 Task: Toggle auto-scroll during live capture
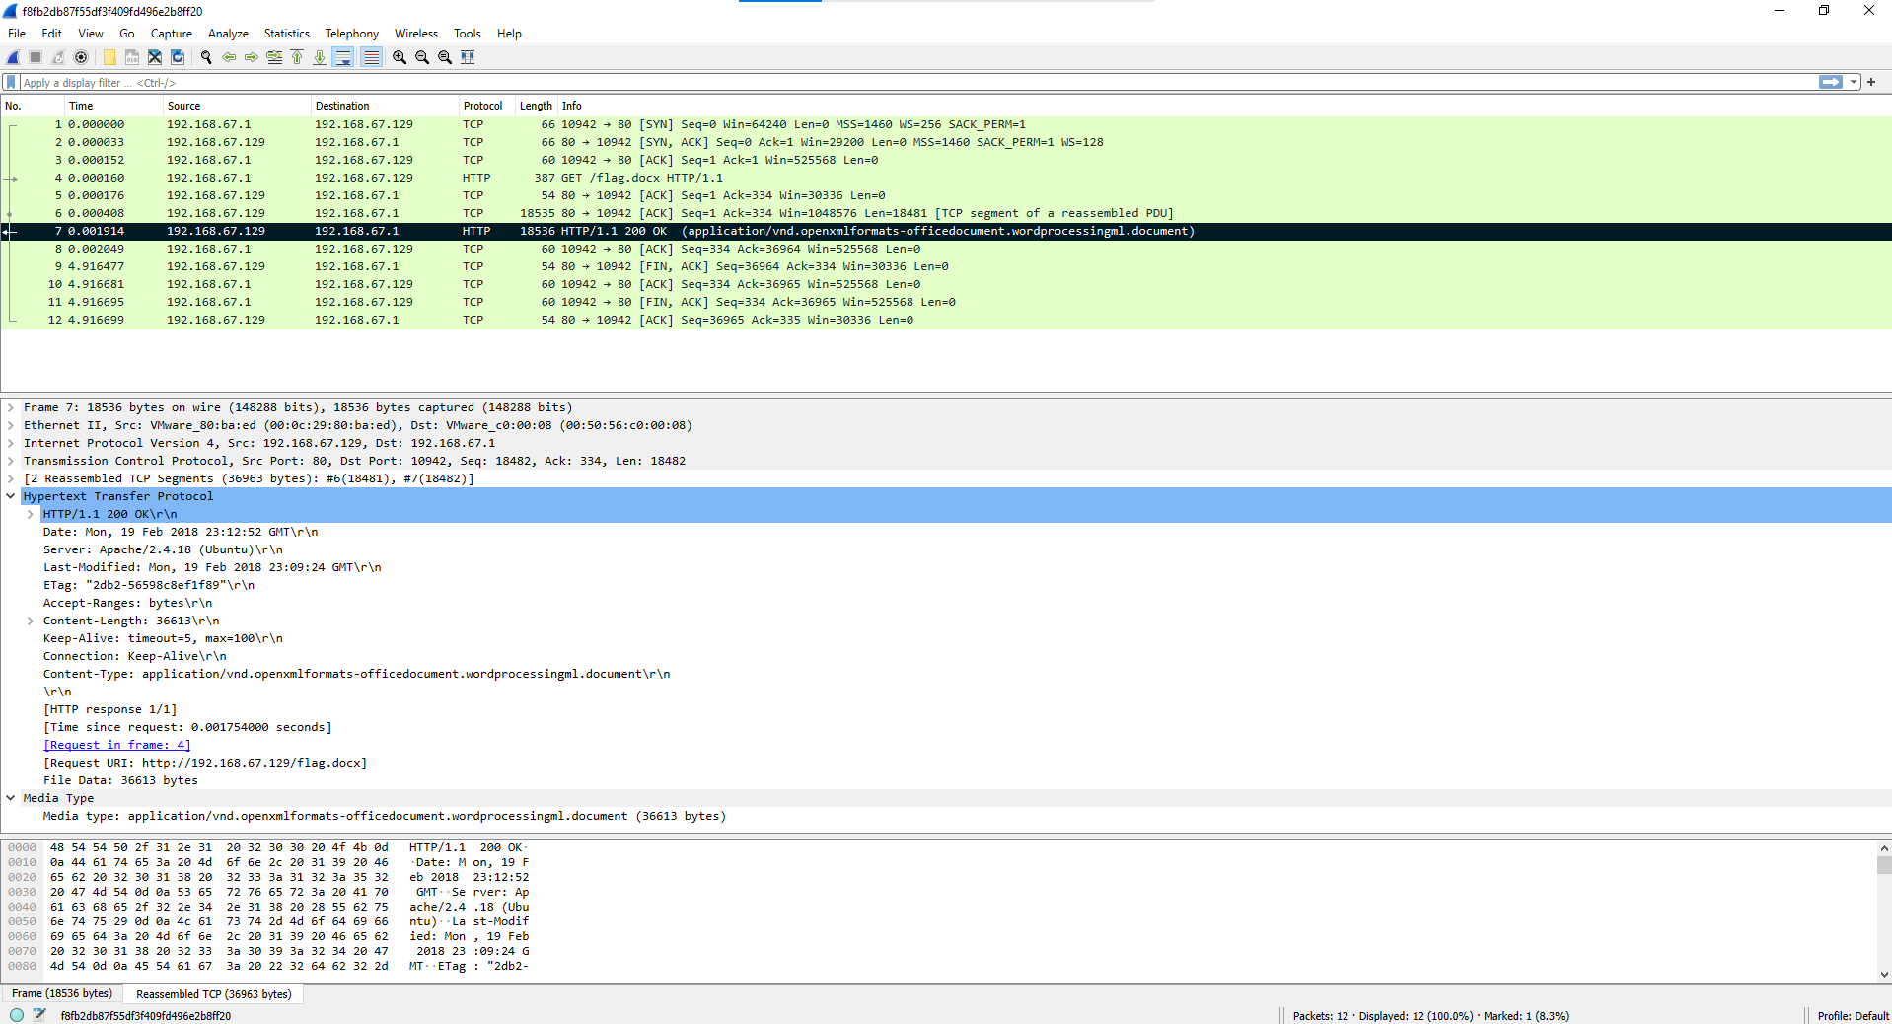point(343,57)
